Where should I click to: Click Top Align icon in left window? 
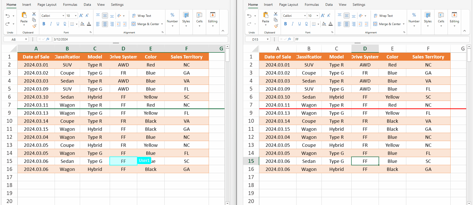[98, 16]
